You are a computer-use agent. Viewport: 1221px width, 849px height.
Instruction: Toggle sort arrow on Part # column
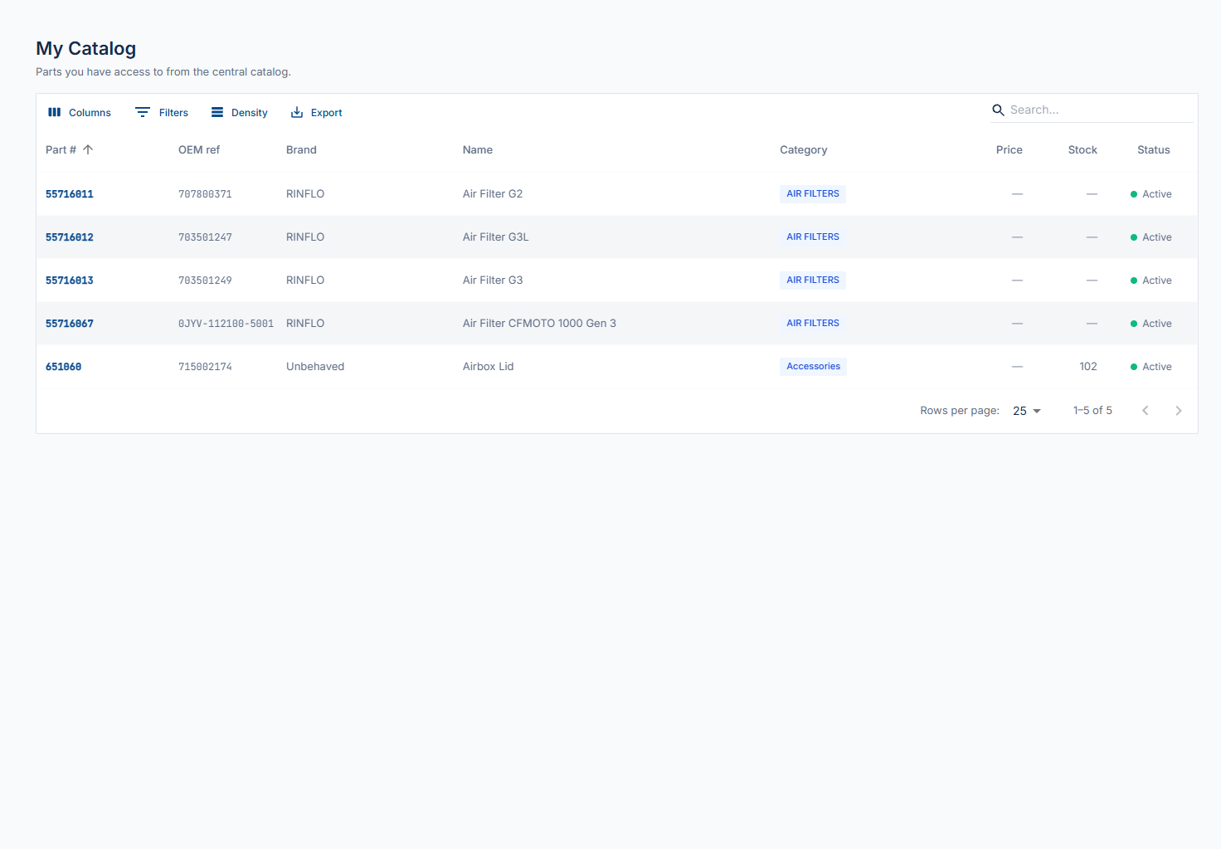coord(88,149)
